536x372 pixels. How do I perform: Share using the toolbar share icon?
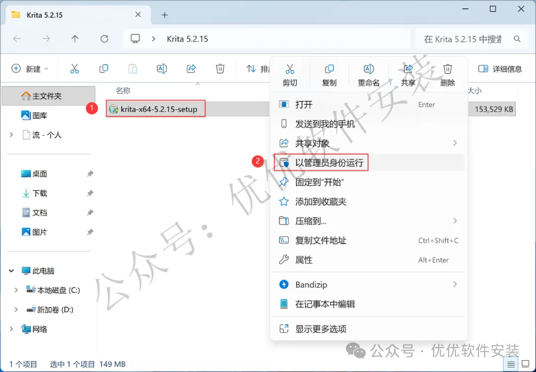(191, 69)
